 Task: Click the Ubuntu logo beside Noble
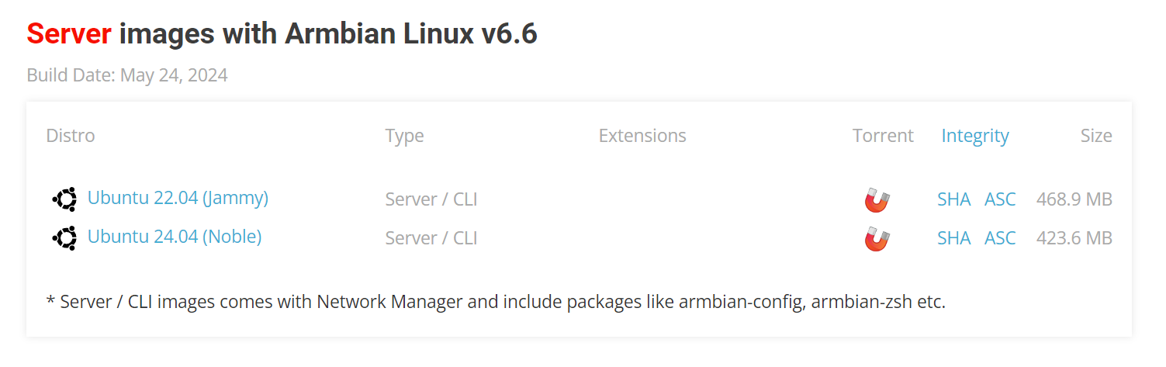pos(64,238)
